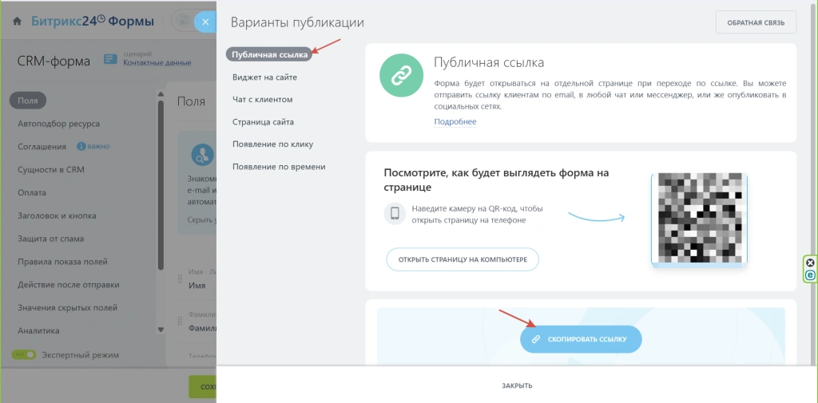Open Действие после отправки settings
The image size is (818, 403).
pos(69,285)
